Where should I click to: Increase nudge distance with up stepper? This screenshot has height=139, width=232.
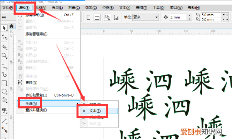pyautogui.click(x=189, y=15)
